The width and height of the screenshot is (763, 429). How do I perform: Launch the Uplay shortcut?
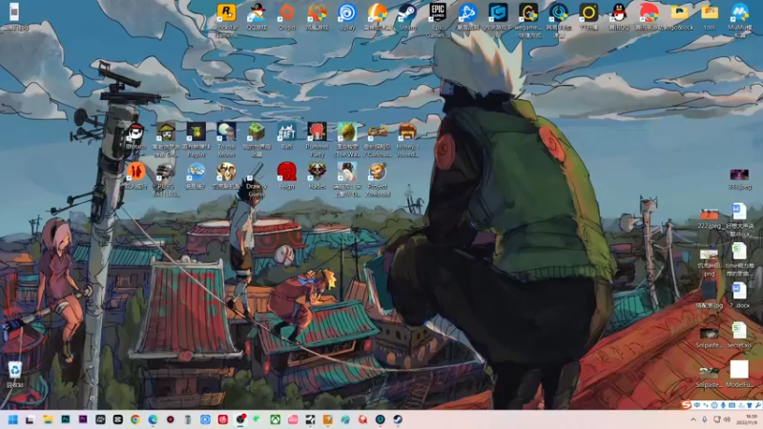[x=347, y=13]
